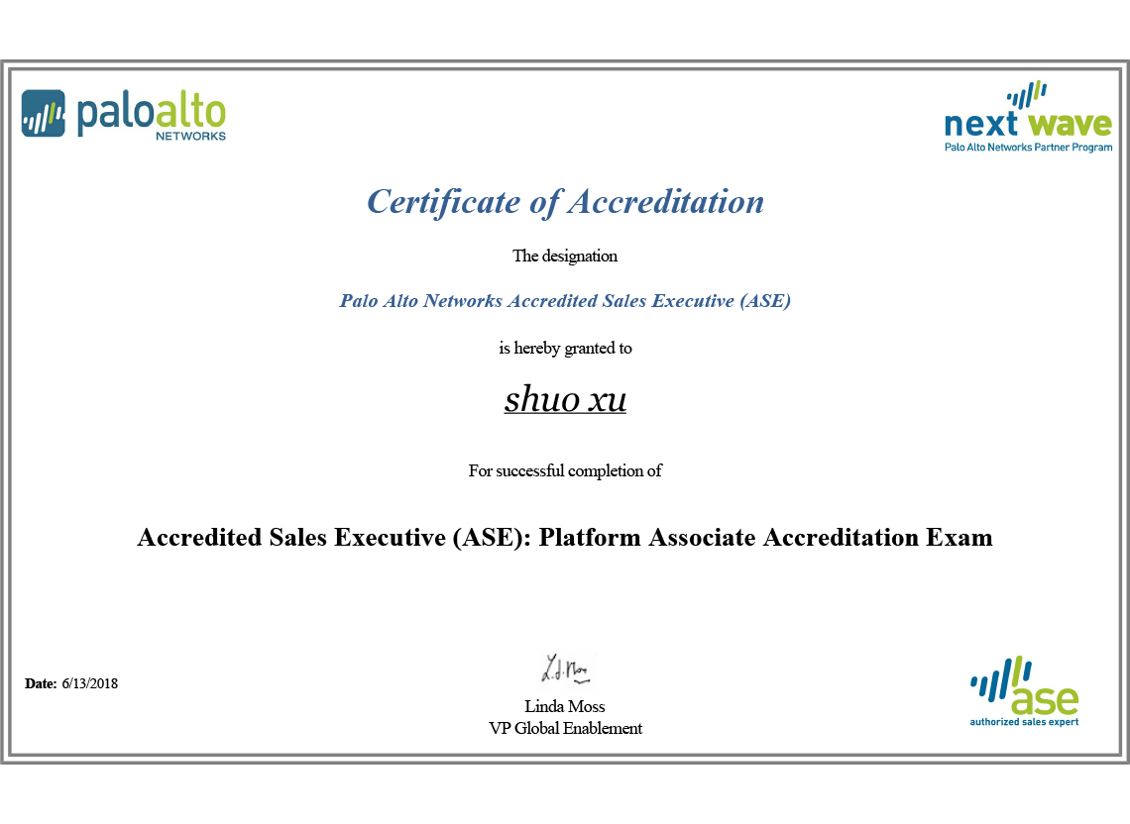1130x824 pixels.
Task: Select the "Certificate of Accreditation" title
Action: click(x=565, y=202)
